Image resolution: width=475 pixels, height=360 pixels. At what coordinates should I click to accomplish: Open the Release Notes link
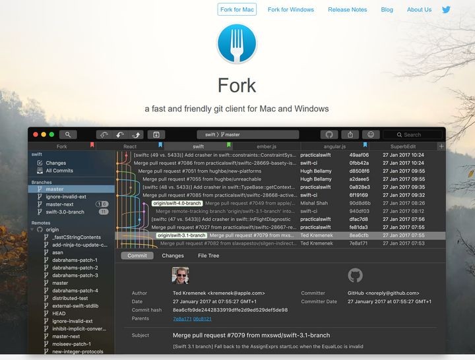coord(347,10)
